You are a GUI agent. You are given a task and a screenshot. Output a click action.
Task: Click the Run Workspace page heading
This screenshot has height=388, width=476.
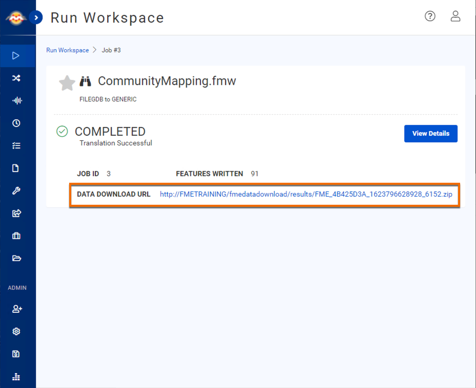[x=107, y=17]
